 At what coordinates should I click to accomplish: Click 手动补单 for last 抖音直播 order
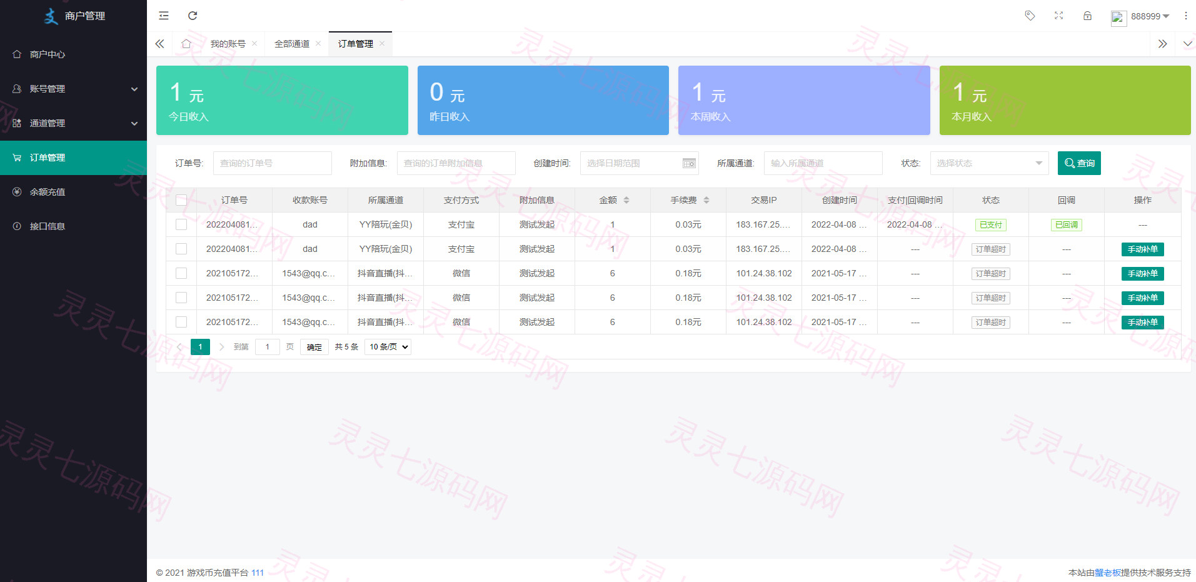(1142, 323)
